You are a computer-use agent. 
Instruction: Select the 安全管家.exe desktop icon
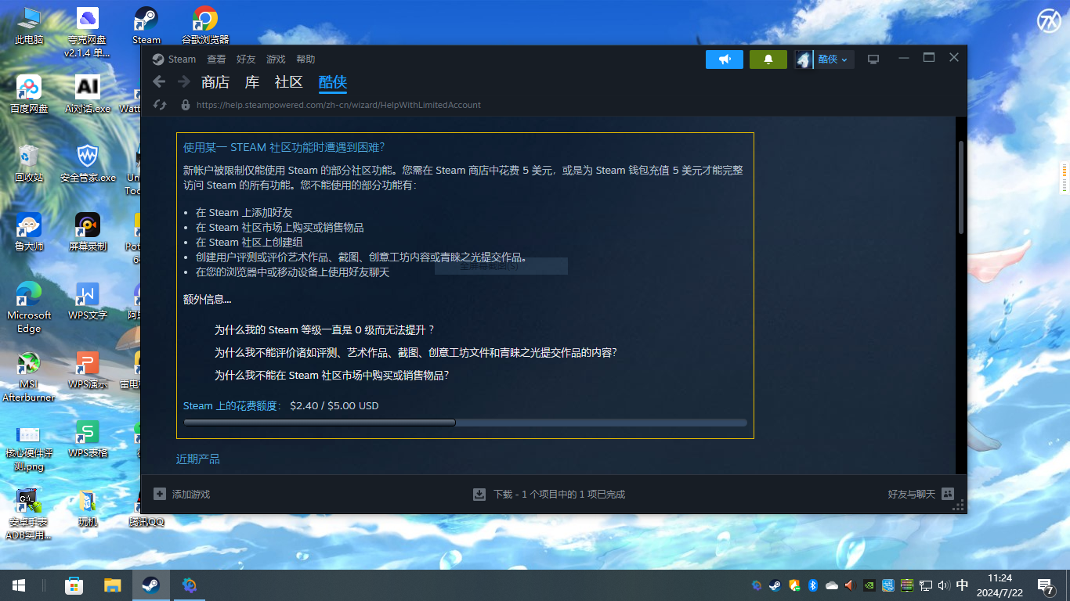[88, 163]
